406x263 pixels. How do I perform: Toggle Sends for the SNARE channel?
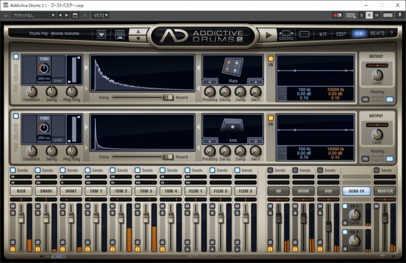coord(38,170)
